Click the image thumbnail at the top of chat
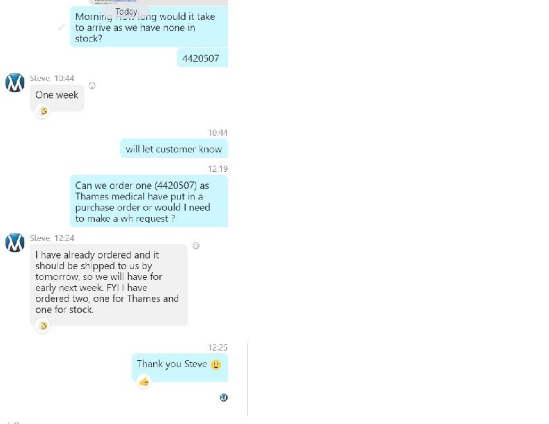Viewport: 549px width, 424px height. coord(158,3)
